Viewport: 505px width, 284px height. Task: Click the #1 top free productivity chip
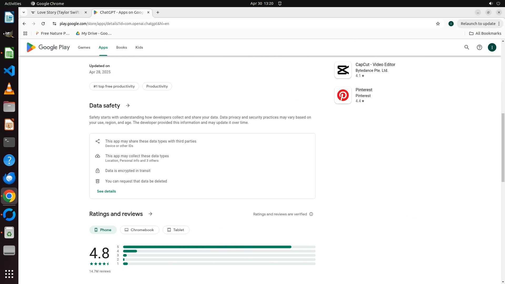(114, 86)
